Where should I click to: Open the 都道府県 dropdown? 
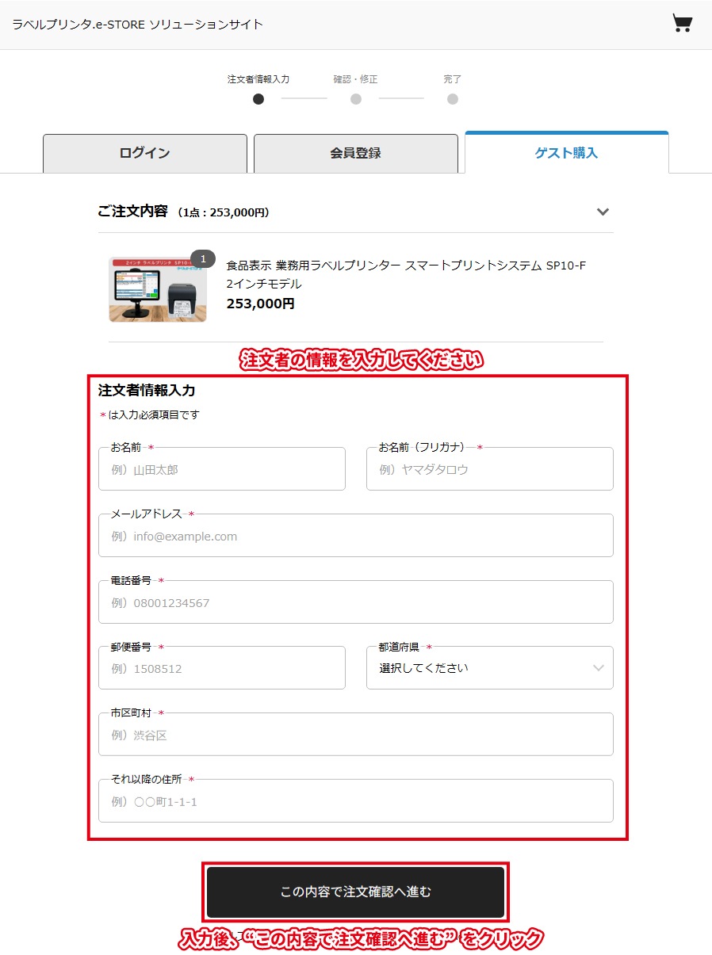tap(490, 668)
